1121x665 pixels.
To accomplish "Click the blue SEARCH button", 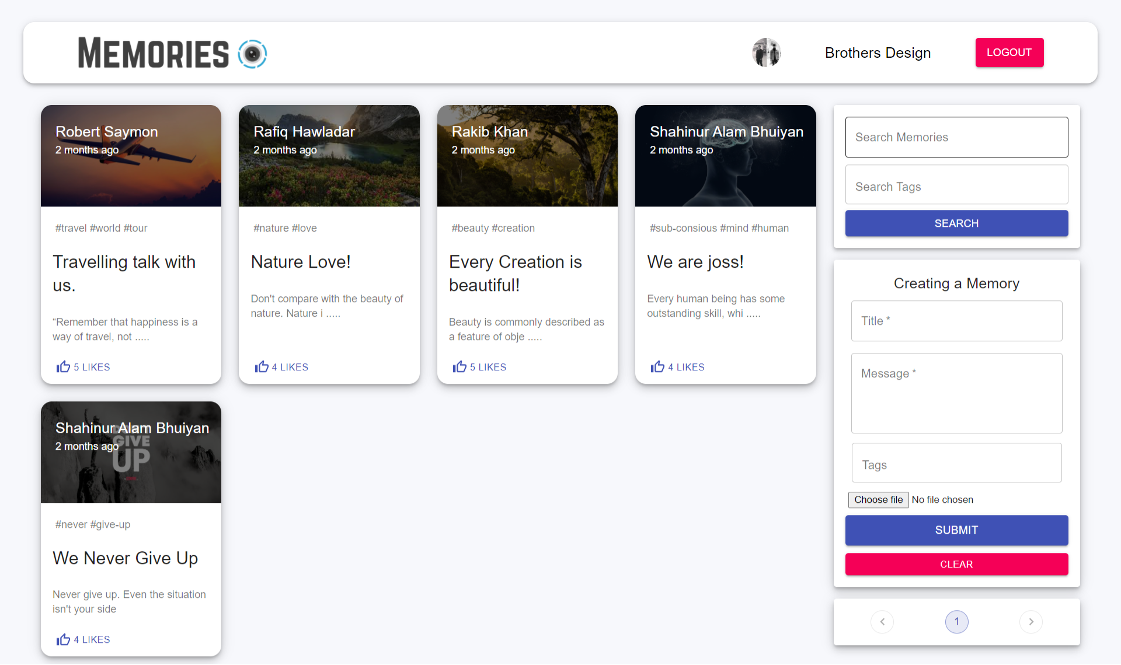I will 956,223.
